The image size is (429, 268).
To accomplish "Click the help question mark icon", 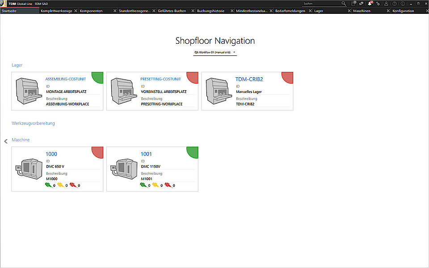I will coord(395,4).
